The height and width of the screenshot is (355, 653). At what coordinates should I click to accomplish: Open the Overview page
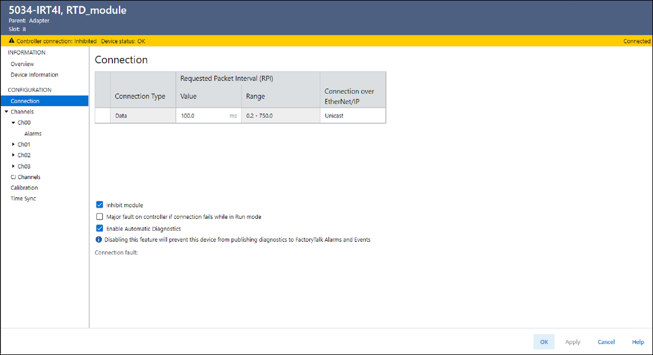pos(22,64)
